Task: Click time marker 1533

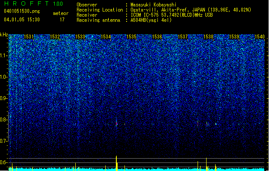Action: [80, 37]
